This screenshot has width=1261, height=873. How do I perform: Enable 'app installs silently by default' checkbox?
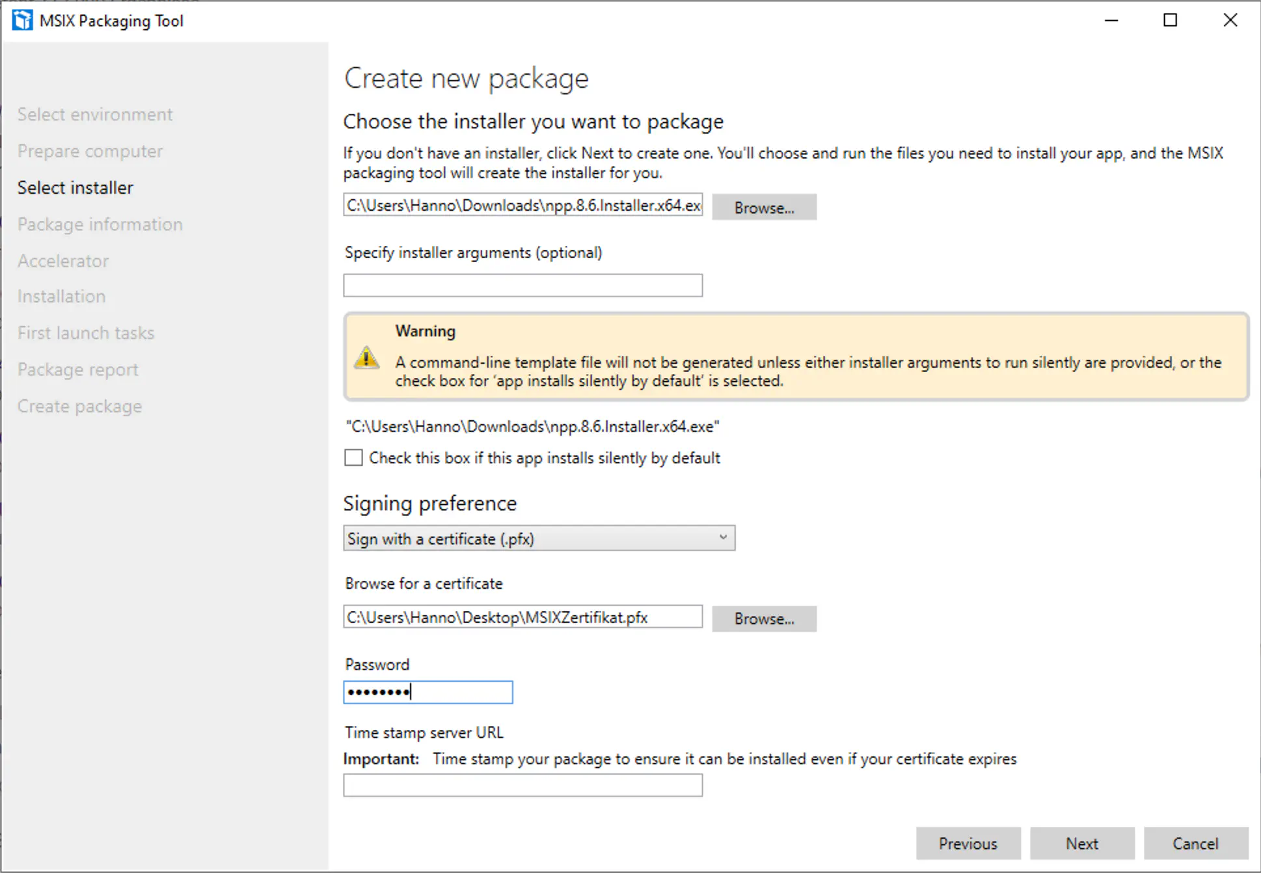tap(353, 457)
